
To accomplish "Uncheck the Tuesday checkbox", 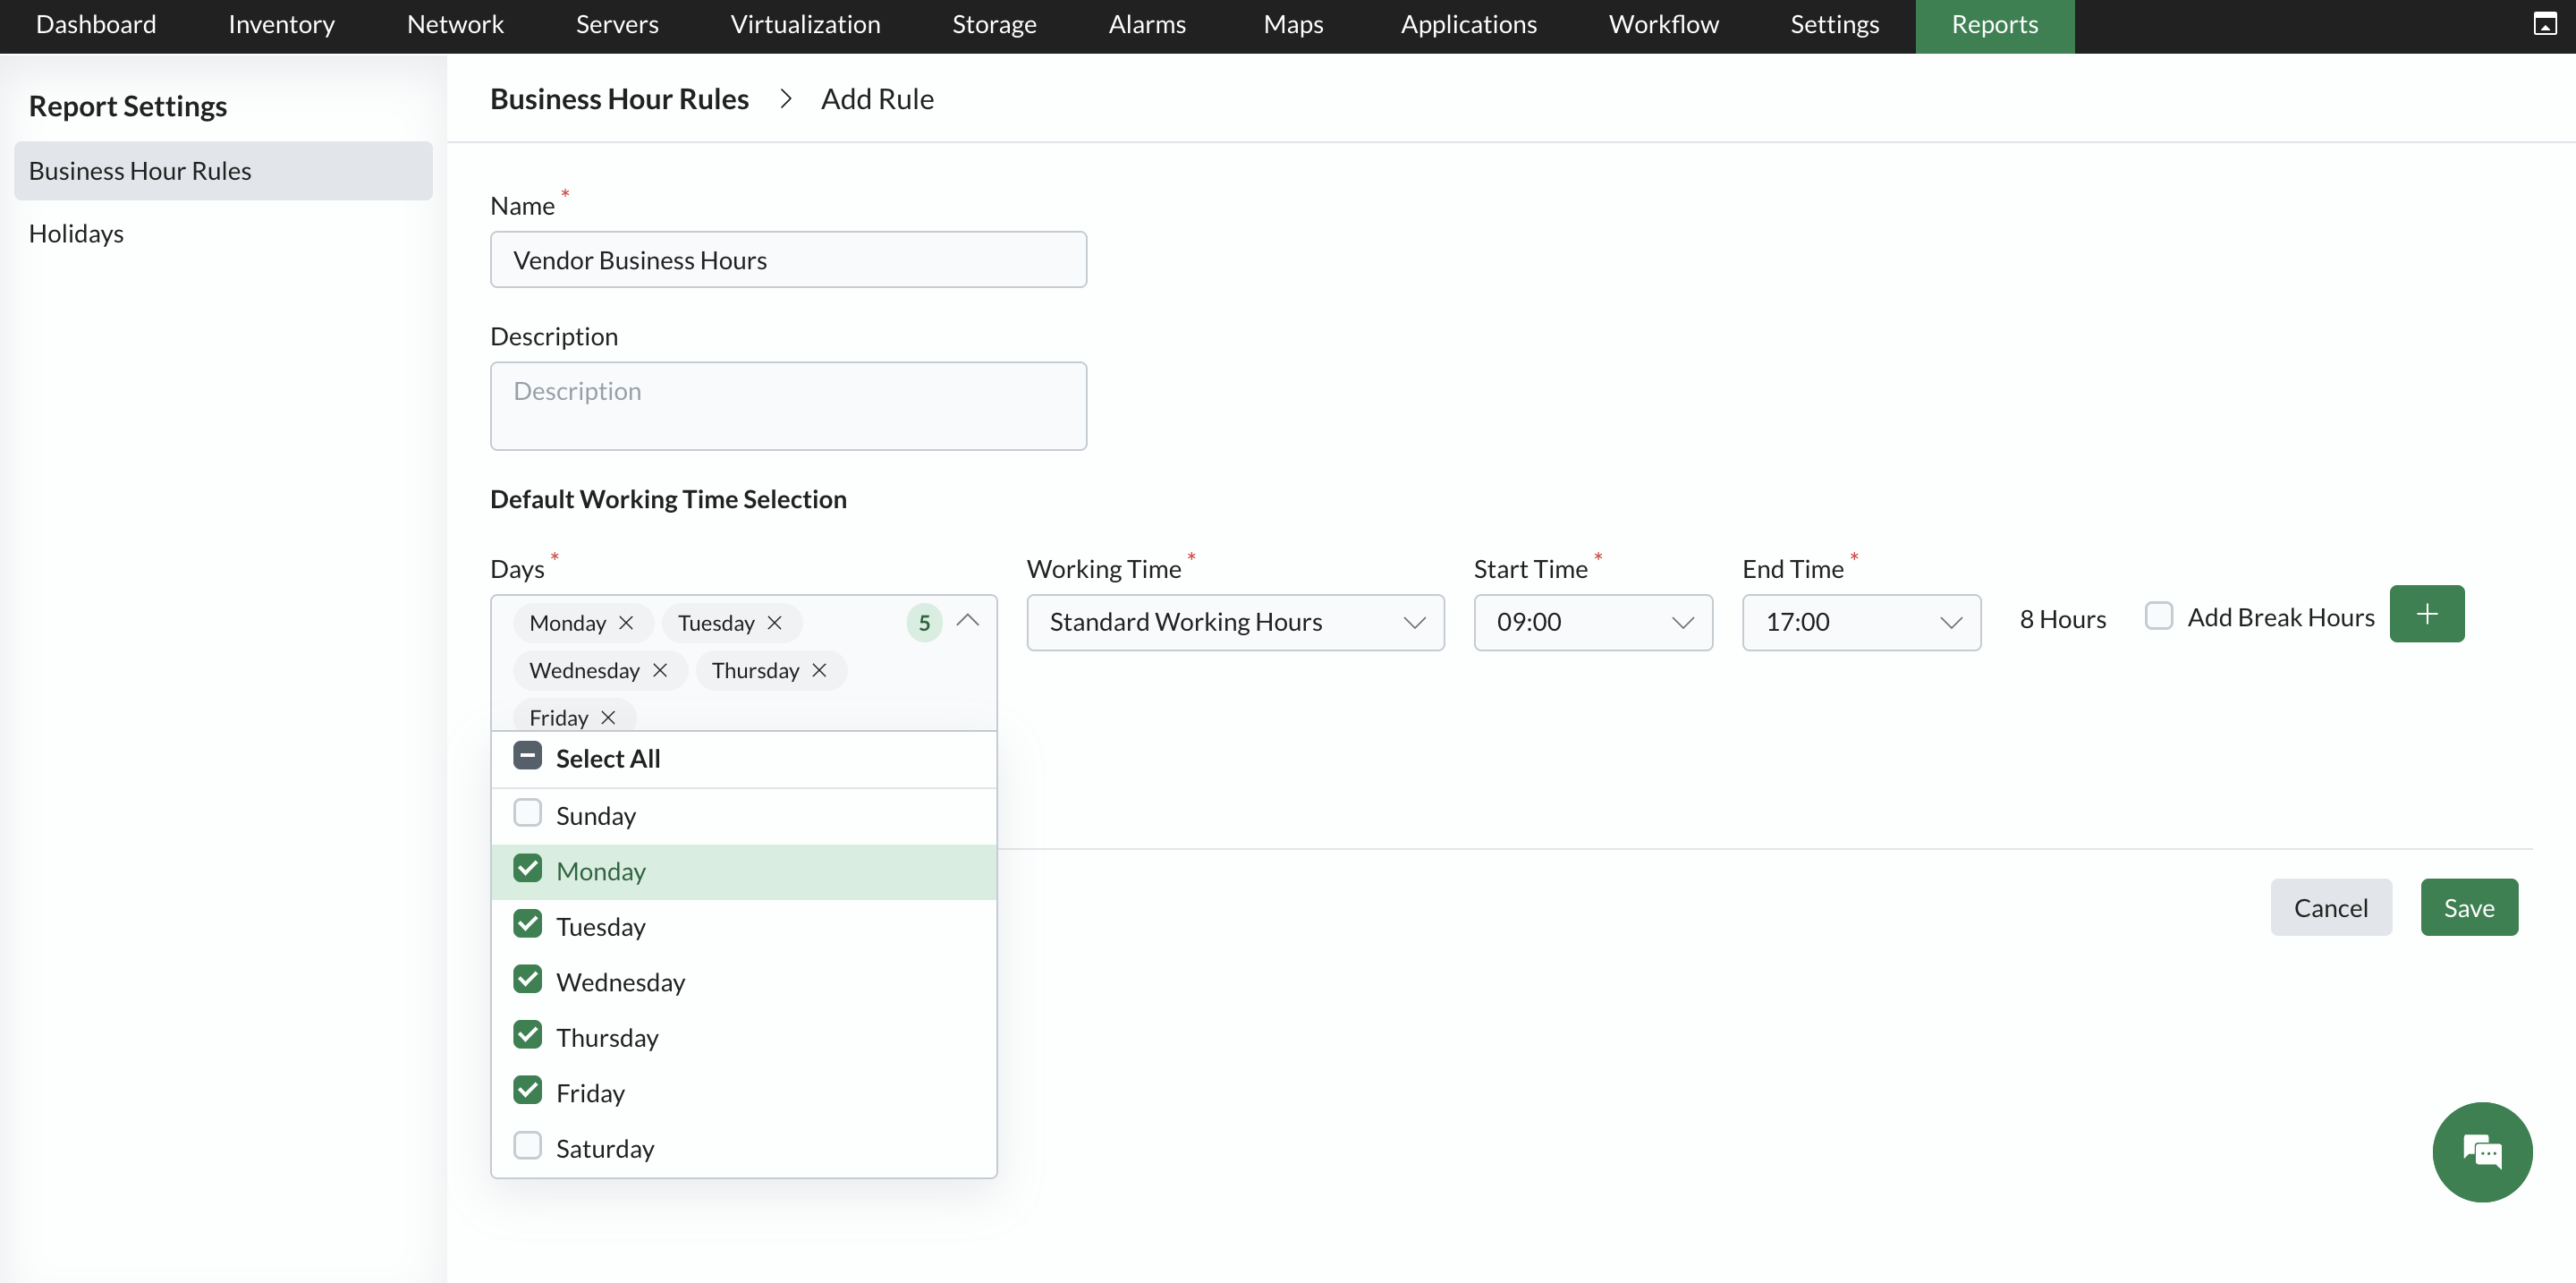I will click(527, 924).
